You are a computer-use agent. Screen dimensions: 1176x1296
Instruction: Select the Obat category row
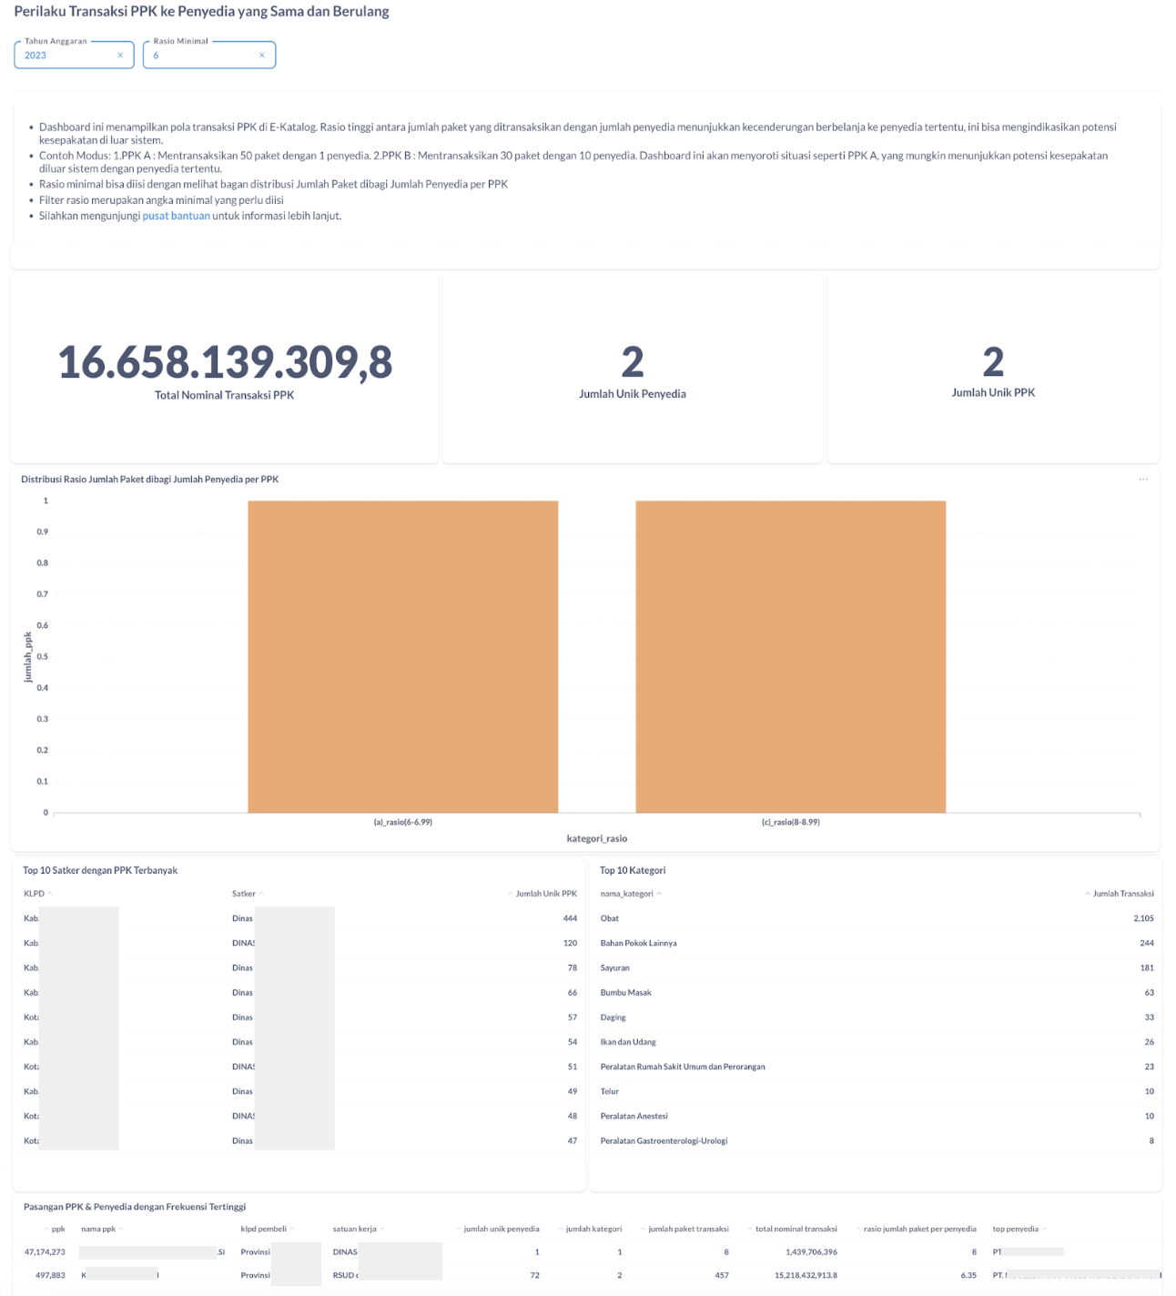[877, 918]
